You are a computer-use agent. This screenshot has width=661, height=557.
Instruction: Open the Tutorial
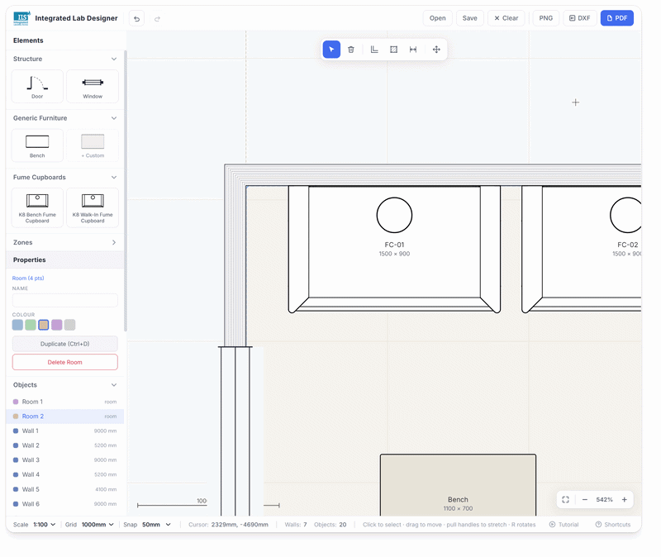click(x=564, y=525)
